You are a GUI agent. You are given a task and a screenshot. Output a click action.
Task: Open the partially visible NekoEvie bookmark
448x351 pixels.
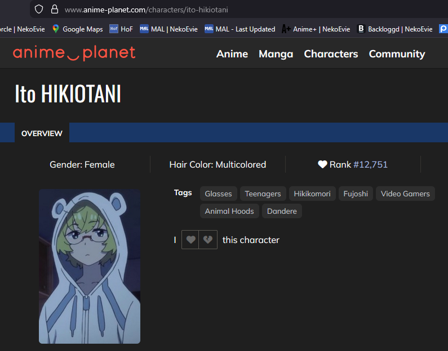(x=23, y=29)
